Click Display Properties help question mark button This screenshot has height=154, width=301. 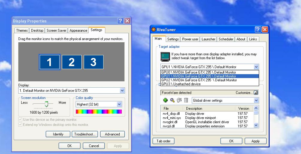click(120, 21)
